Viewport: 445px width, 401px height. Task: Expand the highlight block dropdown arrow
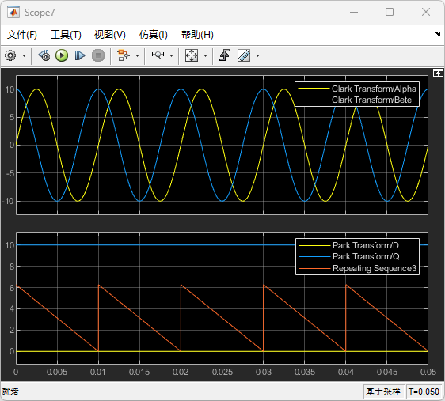137,55
